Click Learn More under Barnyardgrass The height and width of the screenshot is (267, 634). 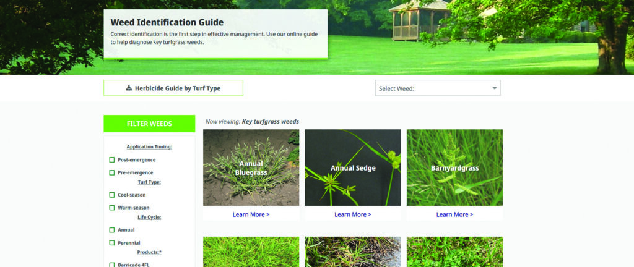(455, 214)
